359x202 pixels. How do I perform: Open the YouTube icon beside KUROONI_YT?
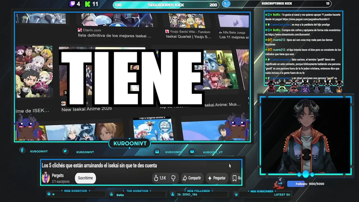tap(192, 151)
